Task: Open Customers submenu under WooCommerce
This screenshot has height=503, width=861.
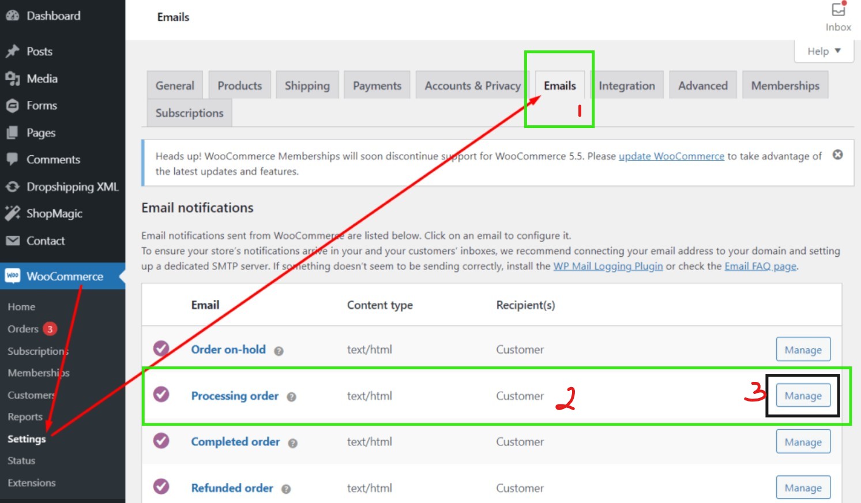Action: [31, 395]
